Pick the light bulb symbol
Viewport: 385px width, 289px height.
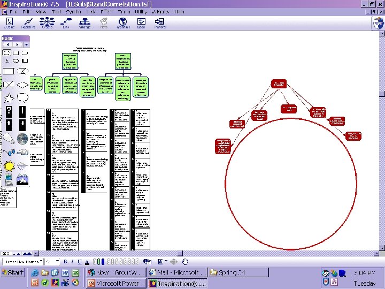click(x=9, y=139)
